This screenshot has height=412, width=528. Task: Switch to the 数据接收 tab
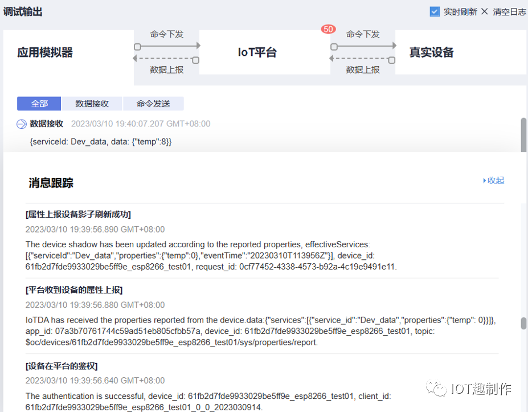click(92, 104)
